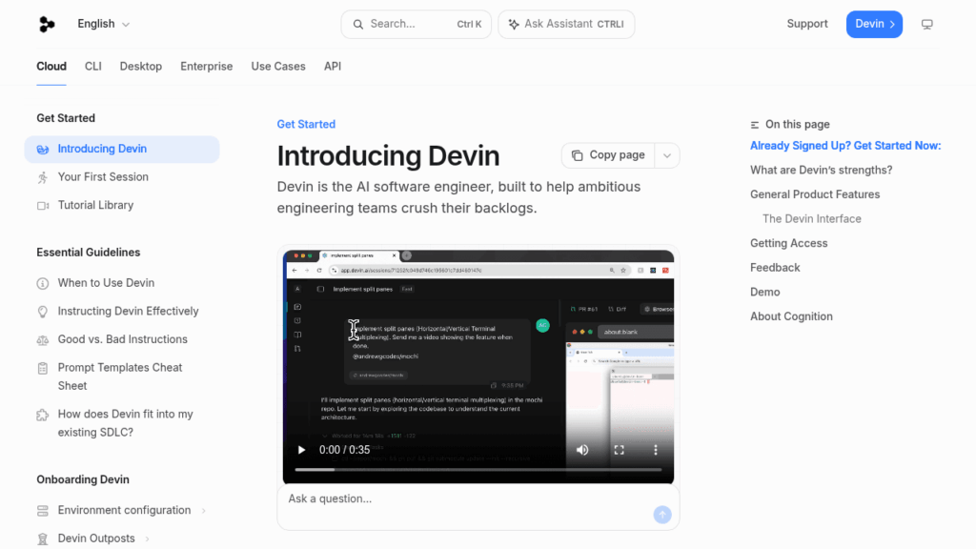Expand the Devin Outposts chevron
This screenshot has width=976, height=549.
tap(148, 539)
